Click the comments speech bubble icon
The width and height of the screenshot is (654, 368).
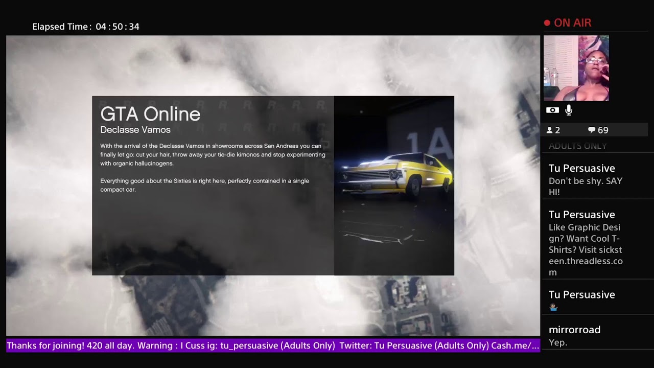592,130
